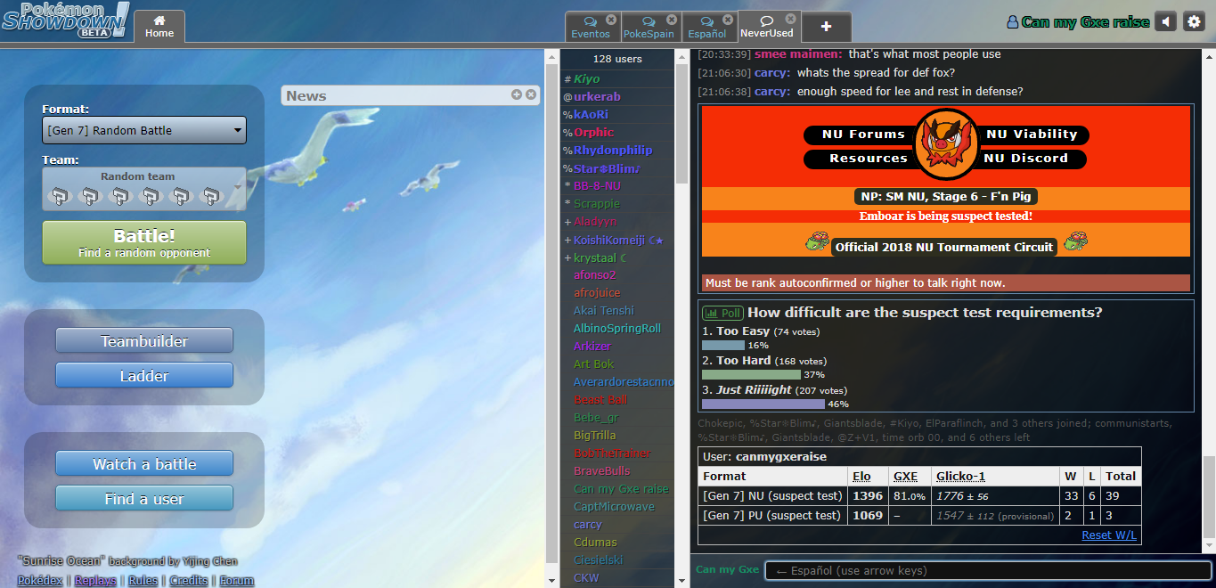The image size is (1216, 588).
Task: Click user KoishiKomeiji in the user list
Action: coord(618,240)
